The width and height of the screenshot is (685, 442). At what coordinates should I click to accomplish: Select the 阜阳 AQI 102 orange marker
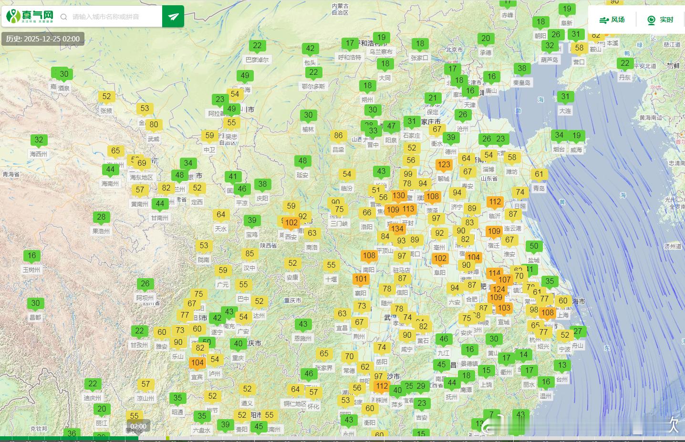pos(440,259)
